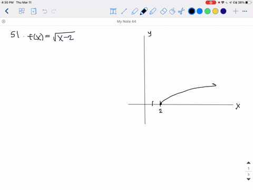This screenshot has height=190, width=253.
Task: Choose the black ink color
Action: point(191,11)
